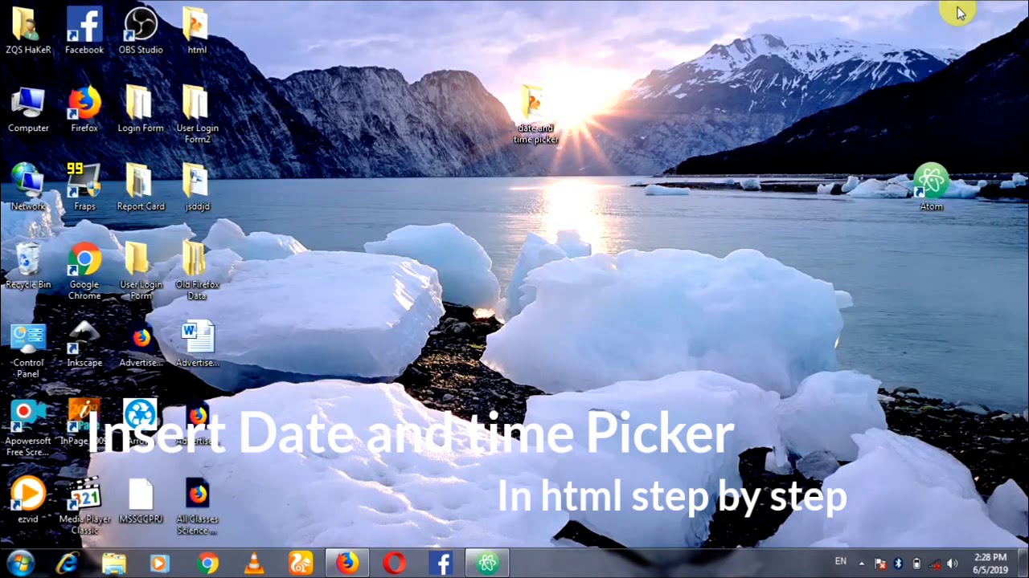This screenshot has height=578, width=1029.
Task: Switch to Firefox taskbar button
Action: click(347, 564)
